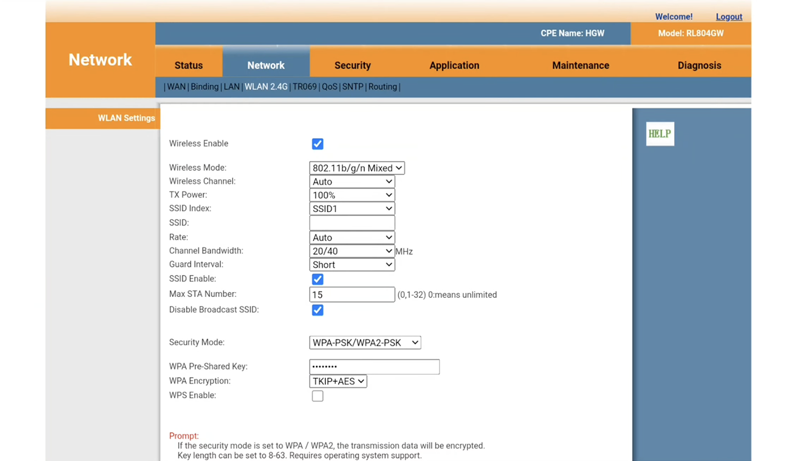
Task: Expand the Channel Bandwidth dropdown
Action: pos(351,251)
